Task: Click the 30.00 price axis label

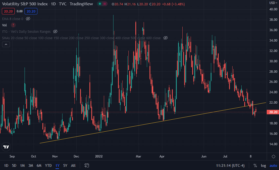Action: [273, 61]
